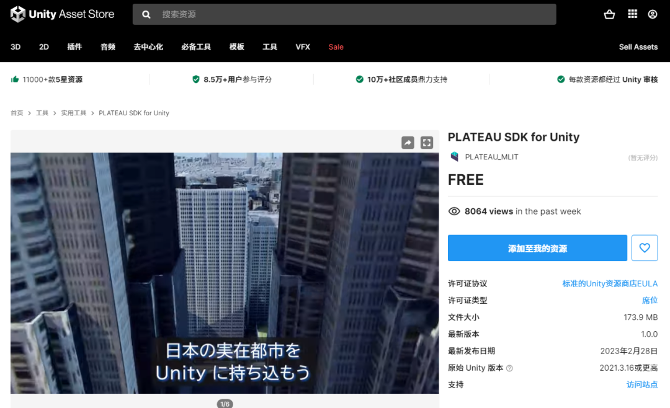Go to 实用工具 breadcrumb link

(x=73, y=113)
